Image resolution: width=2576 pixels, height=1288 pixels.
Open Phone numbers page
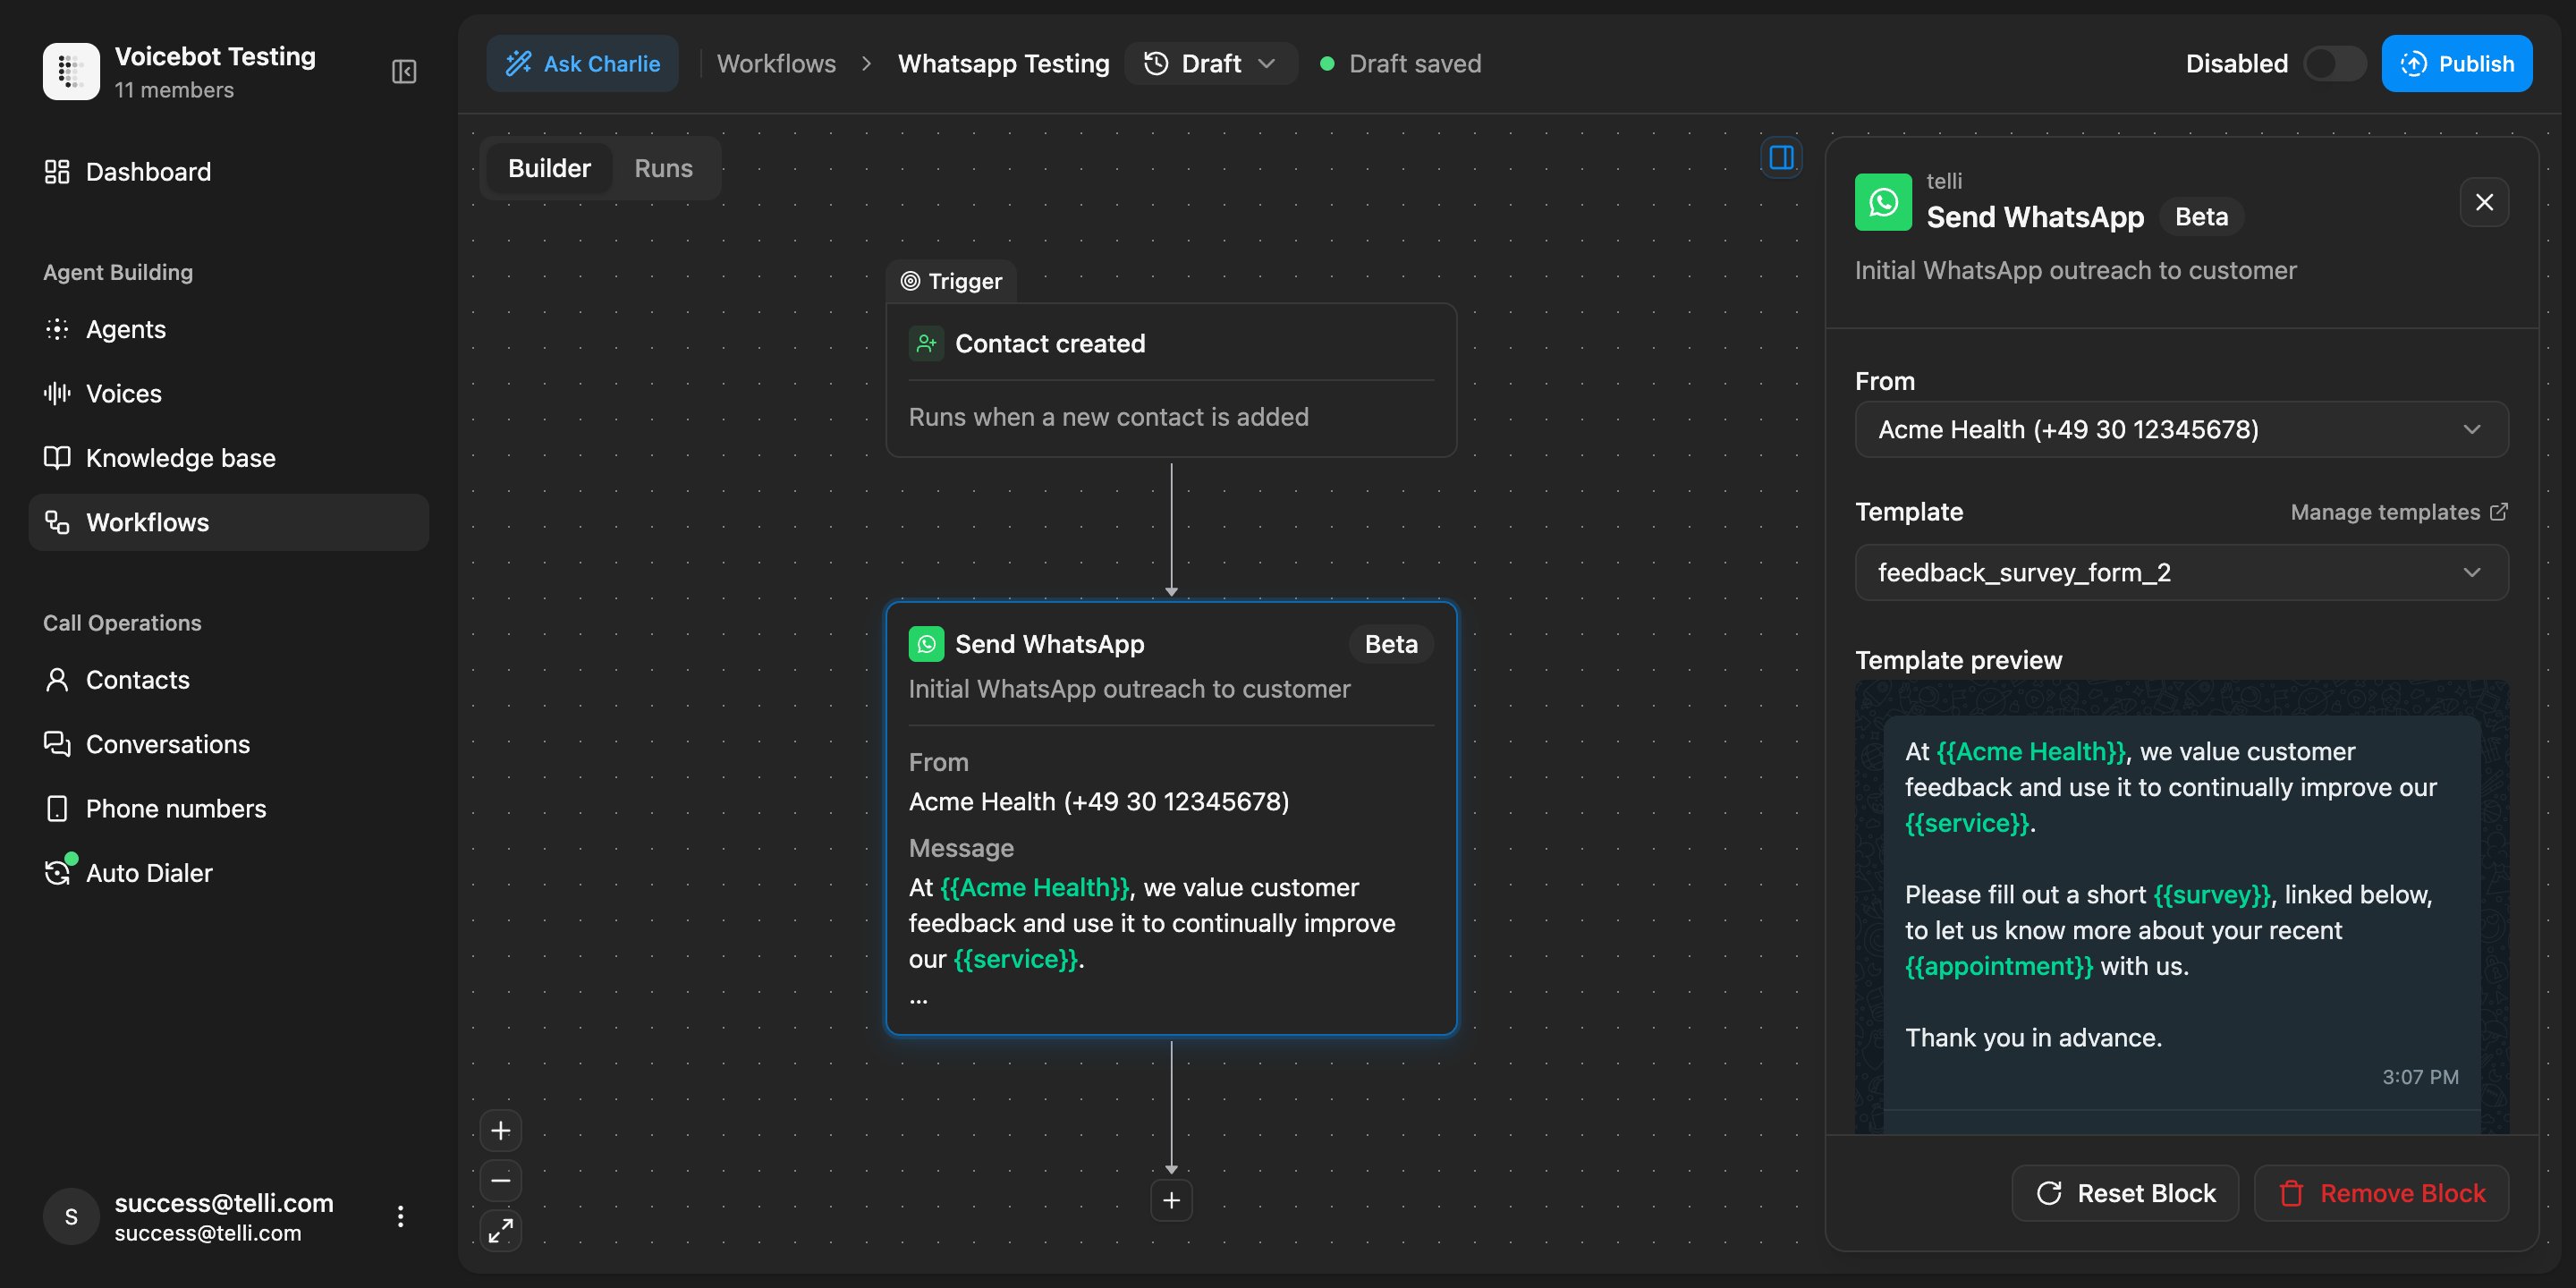(229, 808)
